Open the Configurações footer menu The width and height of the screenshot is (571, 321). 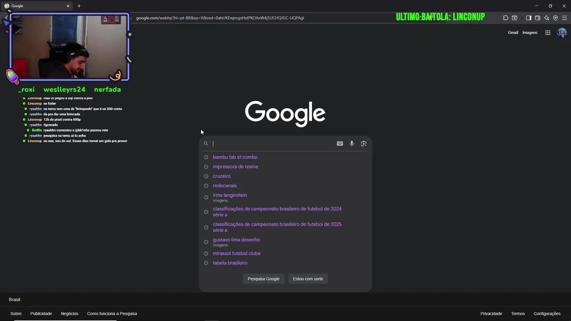547,313
